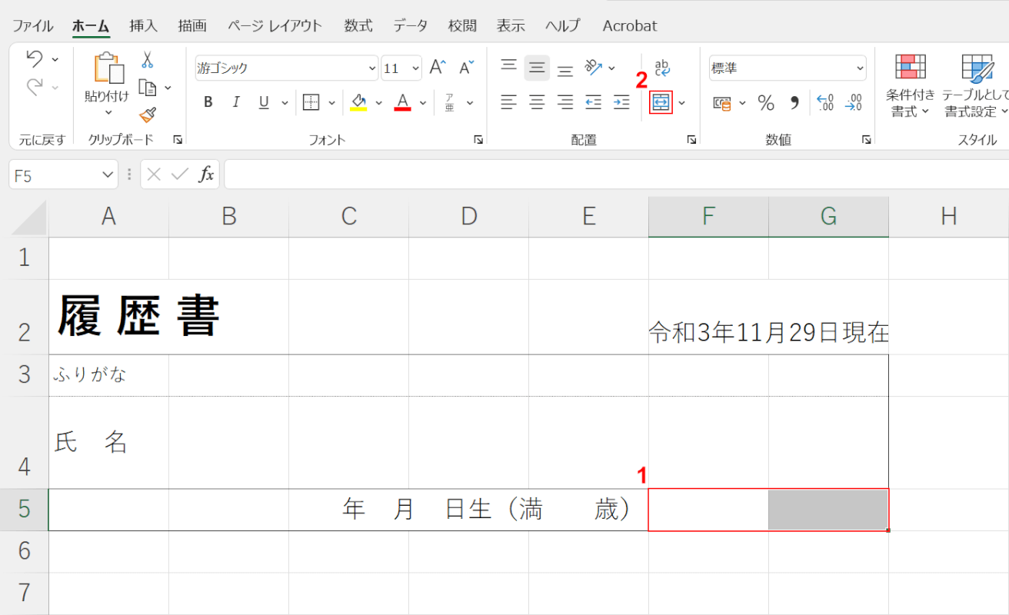Screen dimensions: 1009x615
Task: Select the cell containing ふりがな
Action: (108, 375)
